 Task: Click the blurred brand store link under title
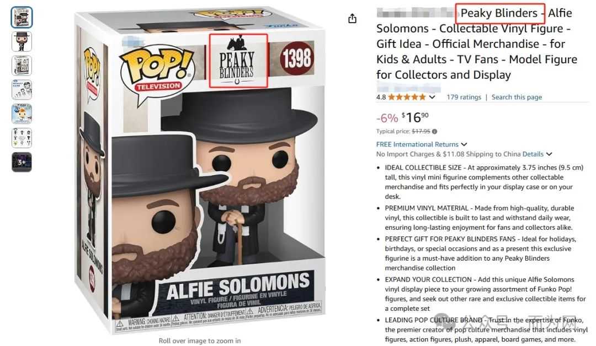408,88
